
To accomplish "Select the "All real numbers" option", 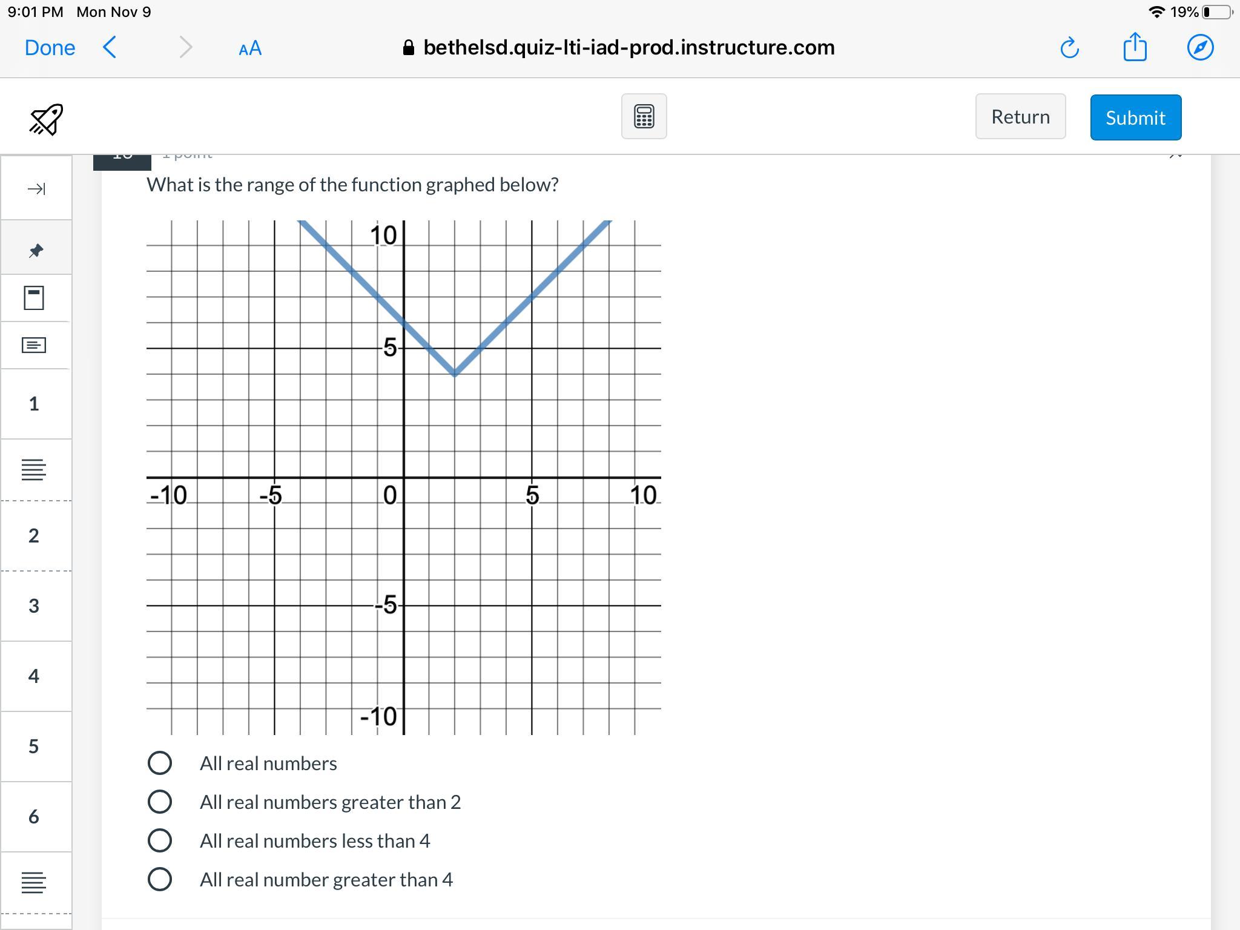I will click(x=160, y=763).
